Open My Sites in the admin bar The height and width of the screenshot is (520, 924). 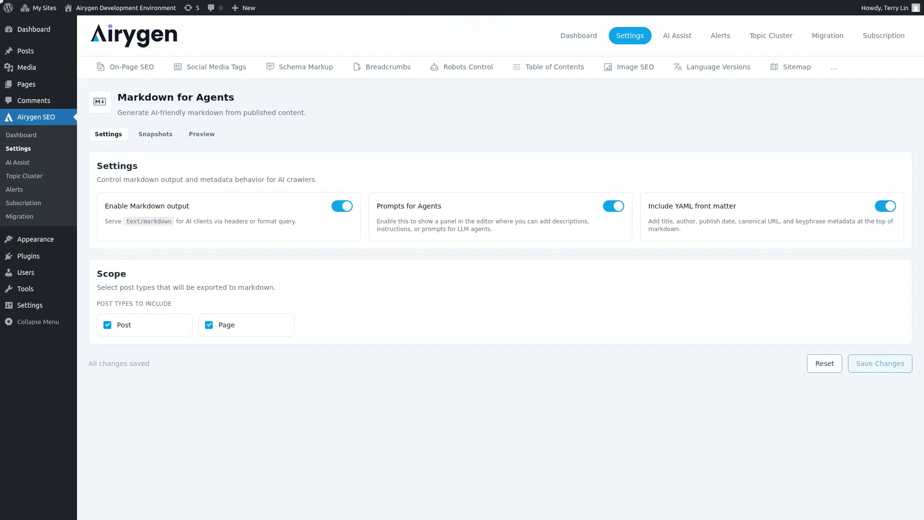(38, 8)
